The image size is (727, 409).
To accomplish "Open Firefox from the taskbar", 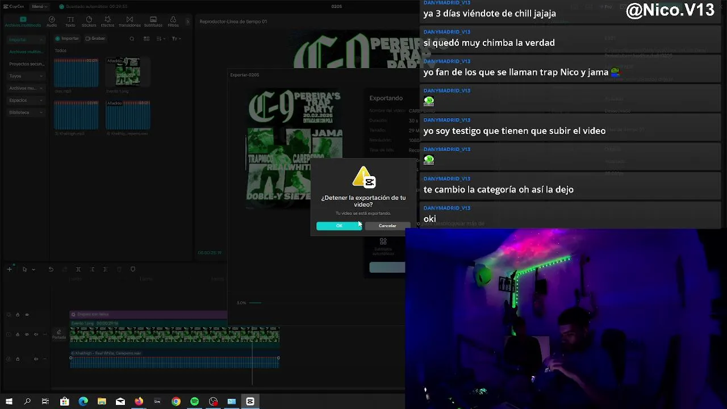I will click(x=139, y=402).
